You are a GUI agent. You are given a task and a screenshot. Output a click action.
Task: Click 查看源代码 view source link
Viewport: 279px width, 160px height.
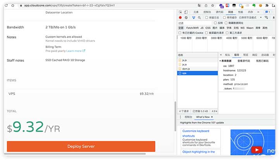244,61
